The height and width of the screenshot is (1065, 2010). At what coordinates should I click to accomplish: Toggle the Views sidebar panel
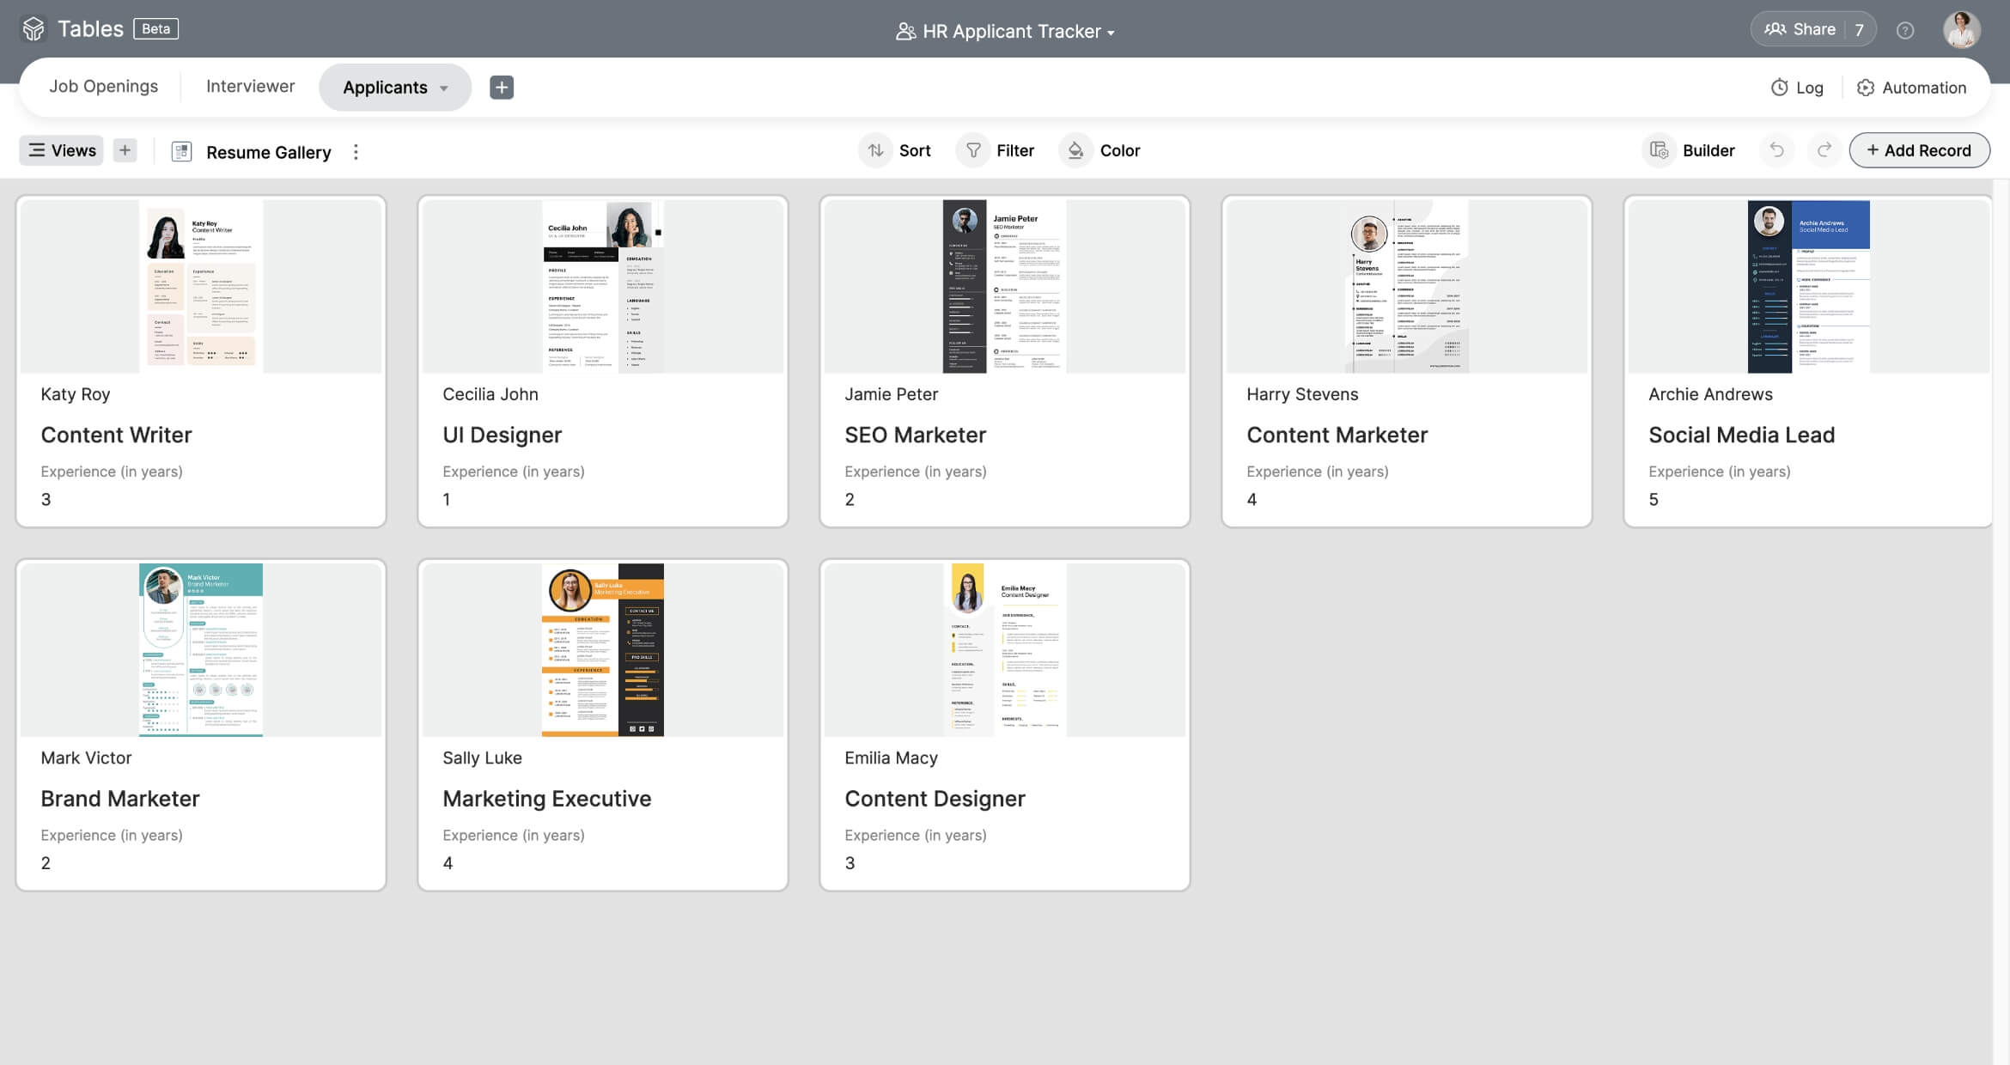click(62, 150)
